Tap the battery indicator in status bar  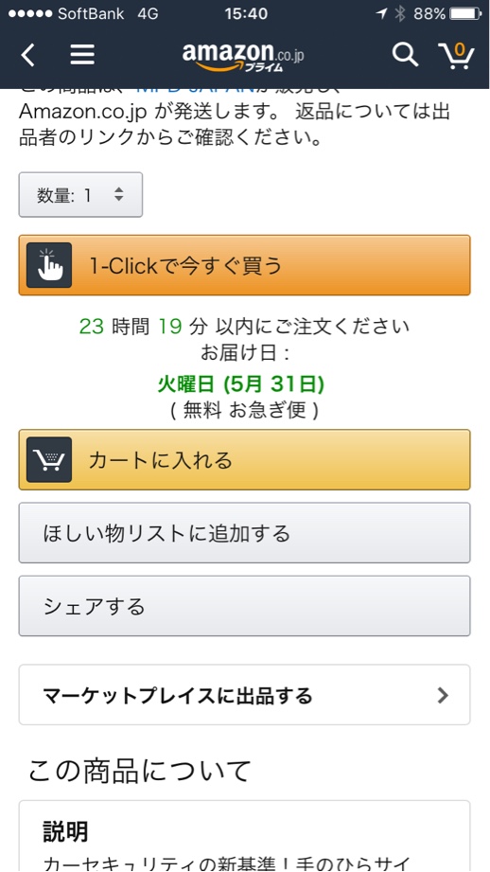click(x=465, y=13)
